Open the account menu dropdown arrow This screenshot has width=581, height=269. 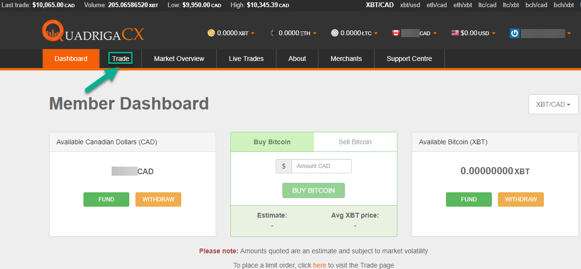pyautogui.click(x=569, y=33)
